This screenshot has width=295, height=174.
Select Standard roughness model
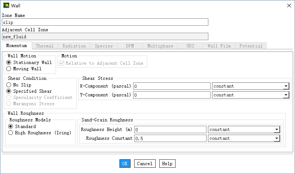click(10, 127)
